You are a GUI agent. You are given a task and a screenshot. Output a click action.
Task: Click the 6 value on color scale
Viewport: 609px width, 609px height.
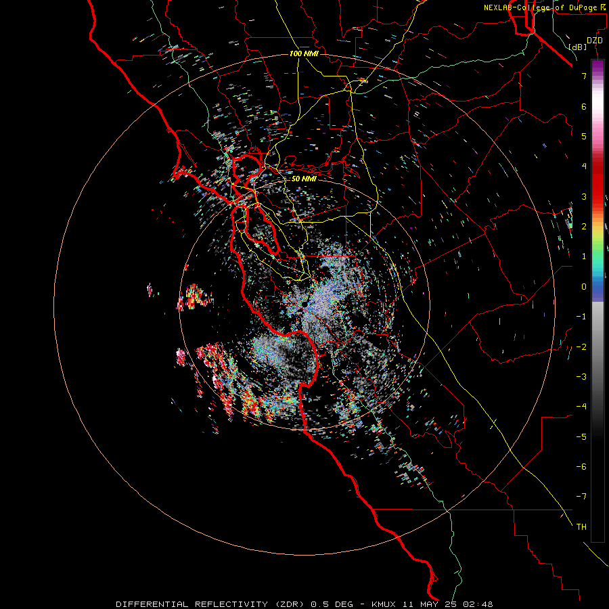[x=584, y=106]
